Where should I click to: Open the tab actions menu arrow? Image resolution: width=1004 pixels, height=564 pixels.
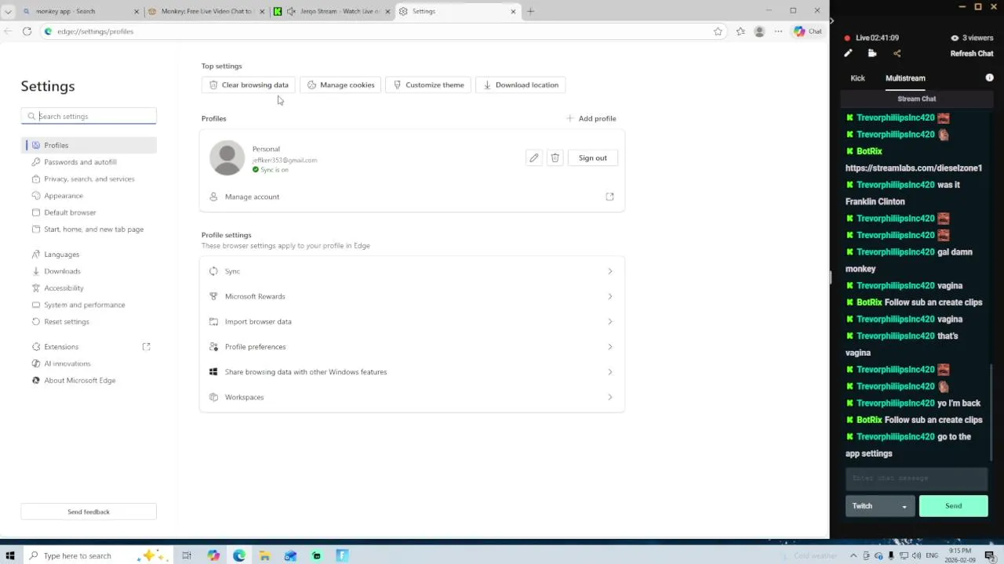coord(8,11)
